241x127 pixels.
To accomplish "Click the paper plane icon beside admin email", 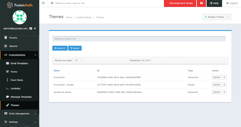I will (x=35, y=28).
